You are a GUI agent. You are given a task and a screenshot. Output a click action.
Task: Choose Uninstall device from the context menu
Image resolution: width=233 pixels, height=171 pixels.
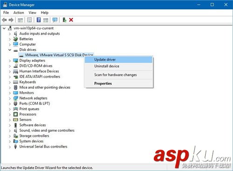pos(119,66)
